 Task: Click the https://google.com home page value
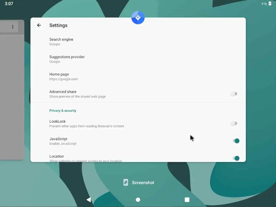click(63, 79)
